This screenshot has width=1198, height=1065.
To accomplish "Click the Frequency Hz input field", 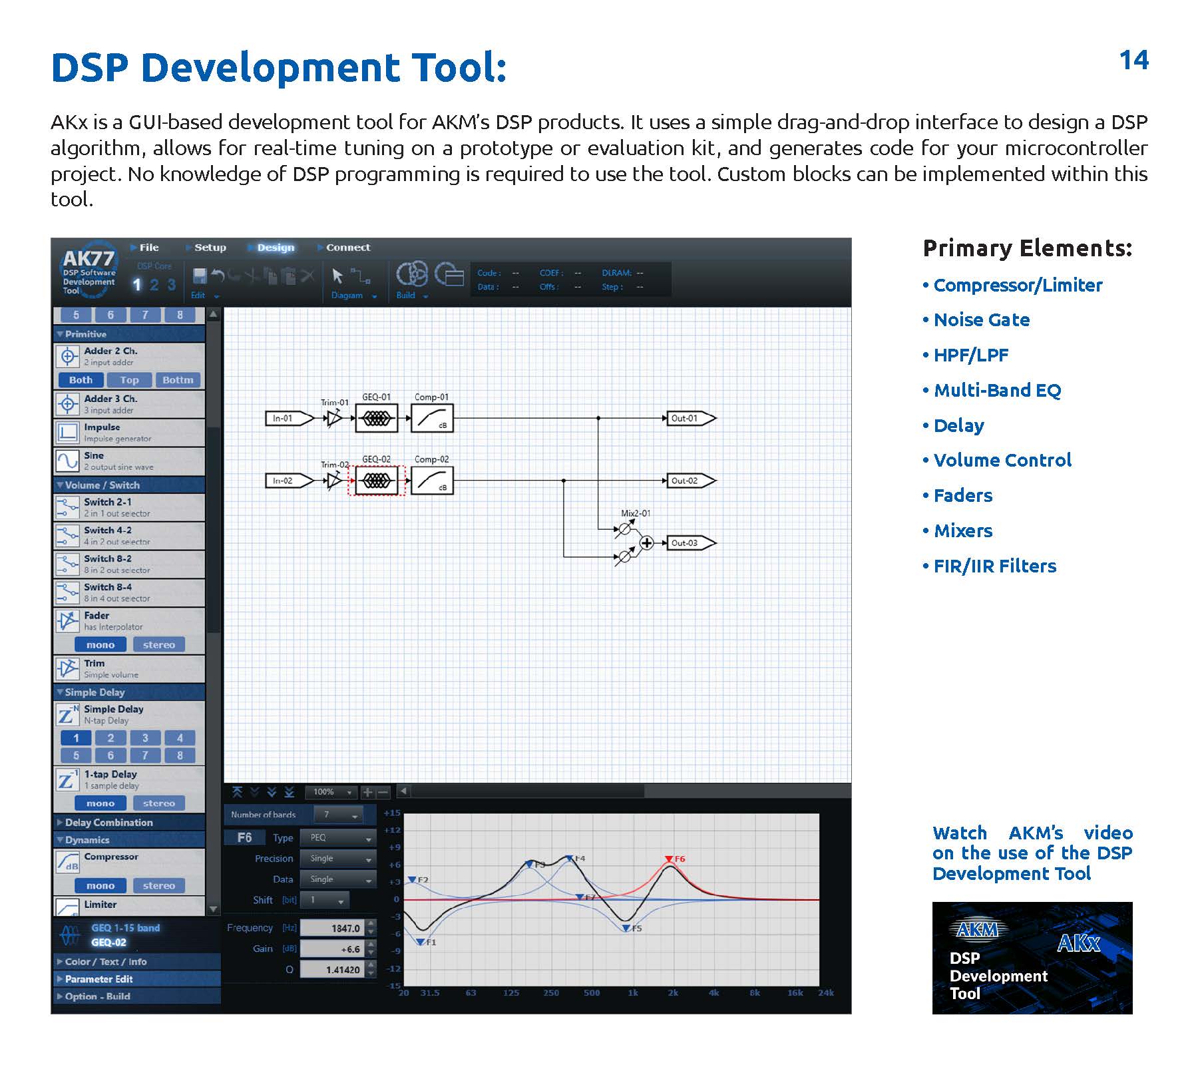I will [331, 928].
